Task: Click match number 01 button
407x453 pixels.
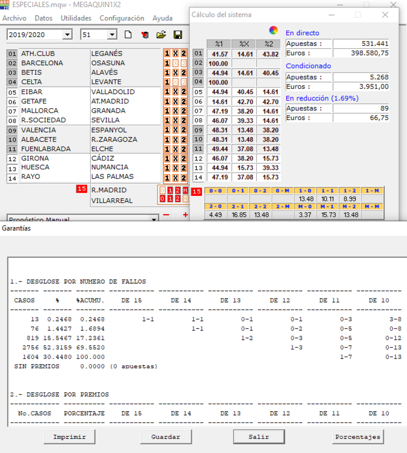Action: pyautogui.click(x=12, y=54)
